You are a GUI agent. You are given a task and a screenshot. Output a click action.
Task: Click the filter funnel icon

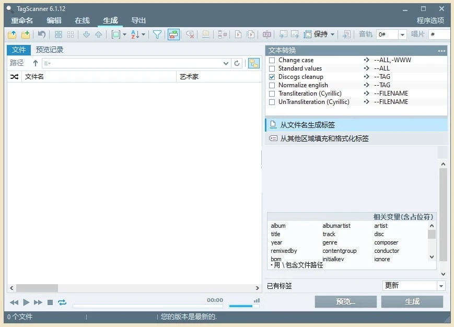point(157,34)
